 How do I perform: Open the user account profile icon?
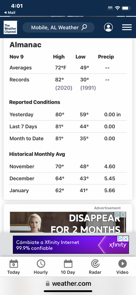[108, 28]
